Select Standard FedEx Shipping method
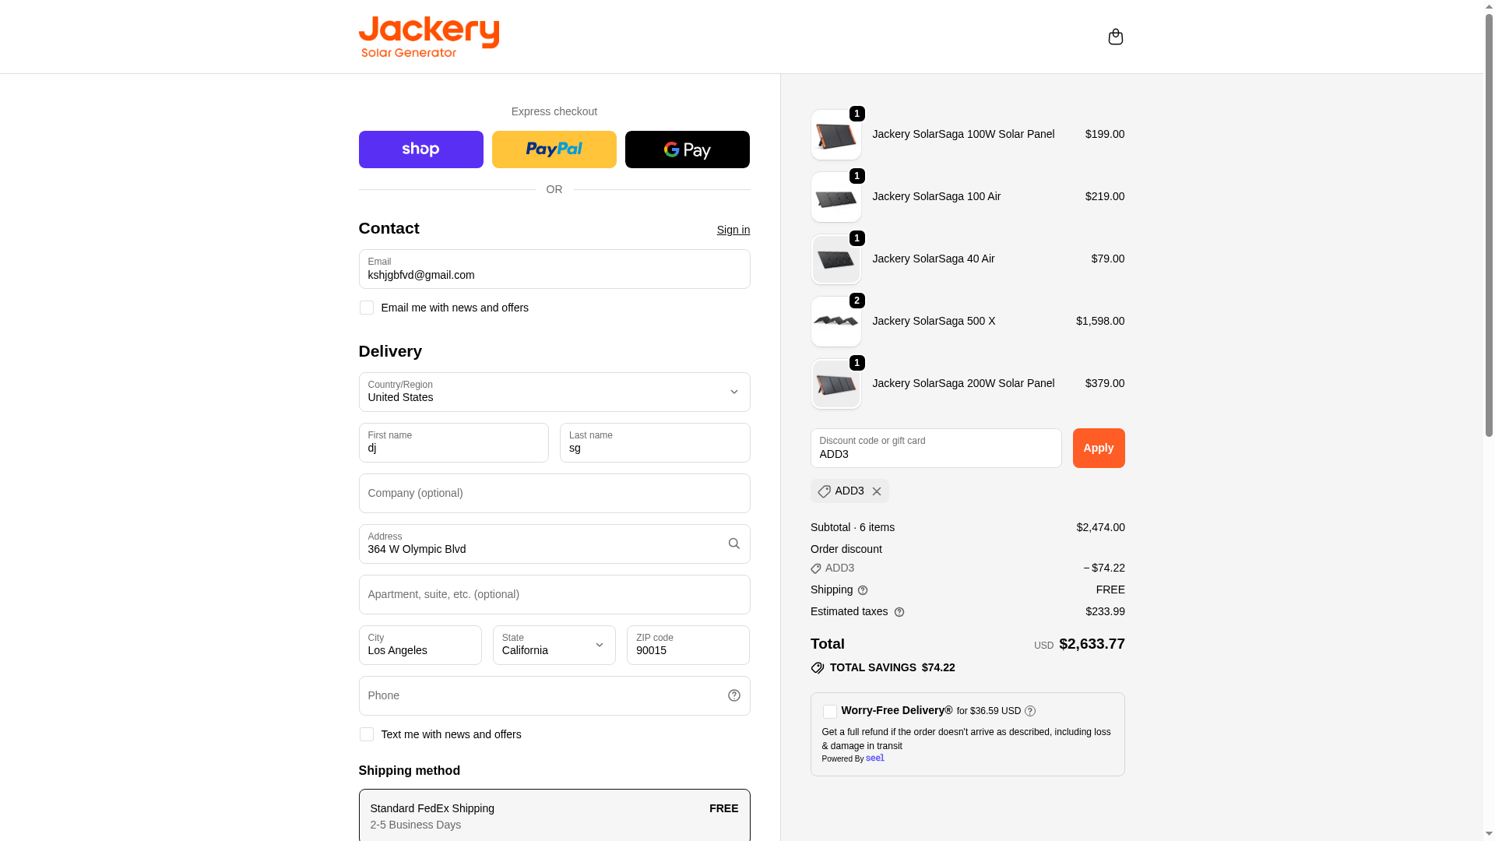 [554, 815]
